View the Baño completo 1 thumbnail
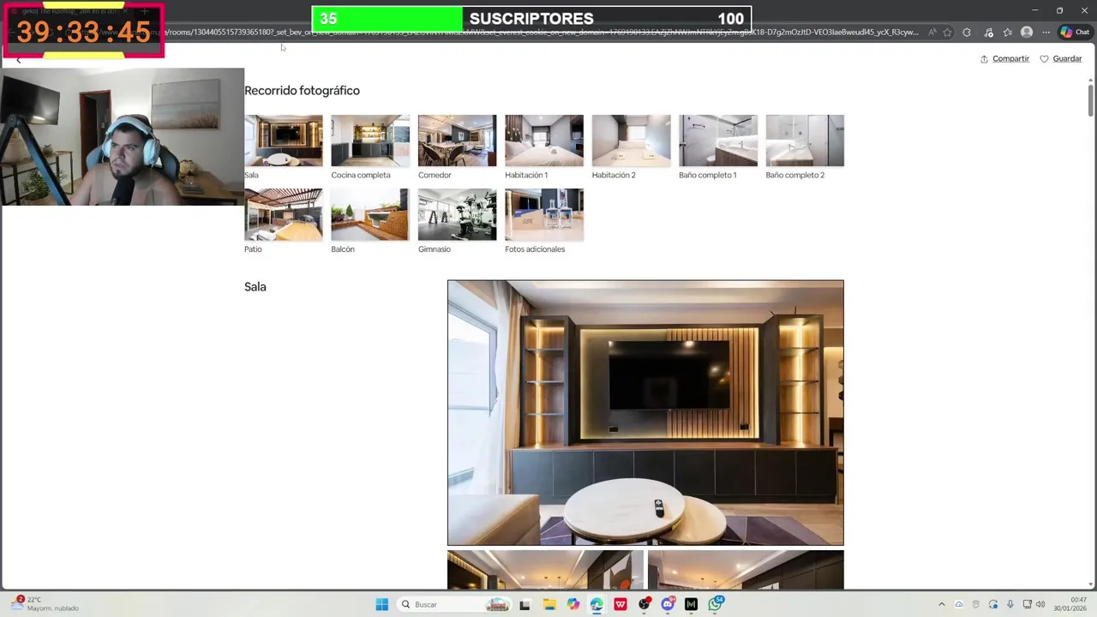Screen dimensions: 1097x617 click(718, 141)
